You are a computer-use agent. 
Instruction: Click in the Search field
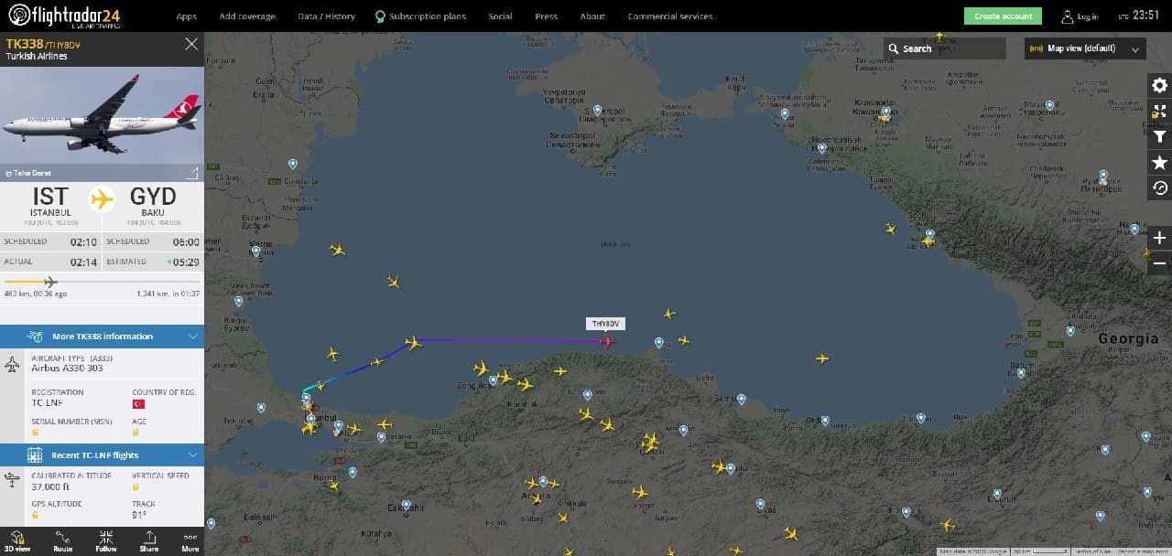coord(945,48)
